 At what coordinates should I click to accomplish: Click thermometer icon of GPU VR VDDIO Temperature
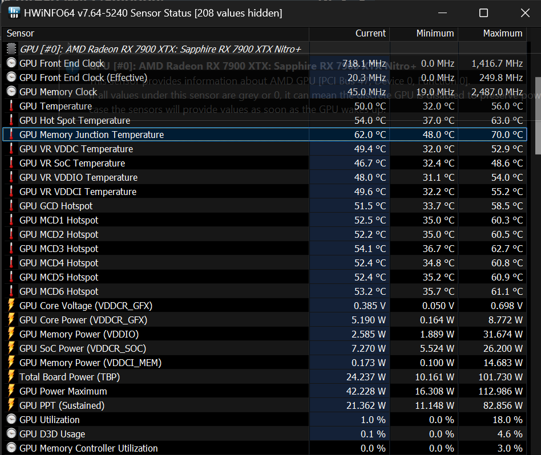[11, 177]
